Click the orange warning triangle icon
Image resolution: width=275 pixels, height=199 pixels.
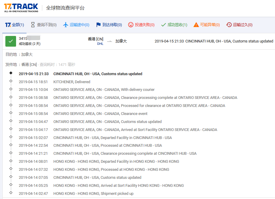point(196,25)
